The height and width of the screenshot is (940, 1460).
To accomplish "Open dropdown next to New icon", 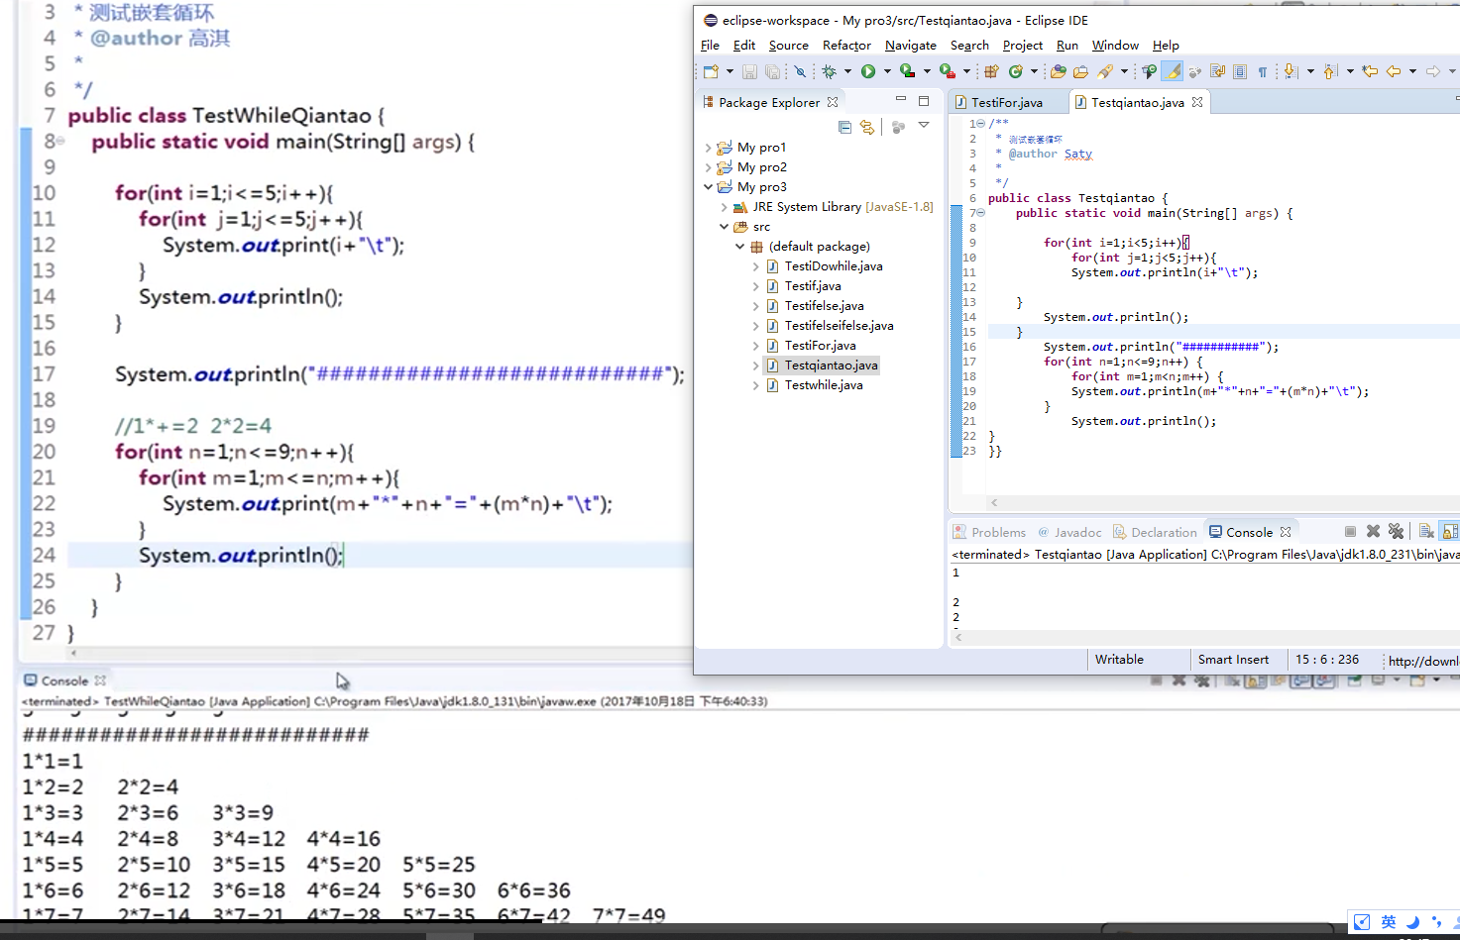I will click(x=730, y=71).
